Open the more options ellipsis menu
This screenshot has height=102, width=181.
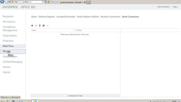coord(47,25)
